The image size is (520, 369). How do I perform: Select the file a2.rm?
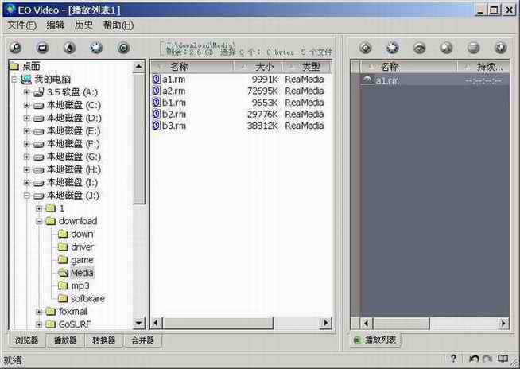tap(173, 91)
